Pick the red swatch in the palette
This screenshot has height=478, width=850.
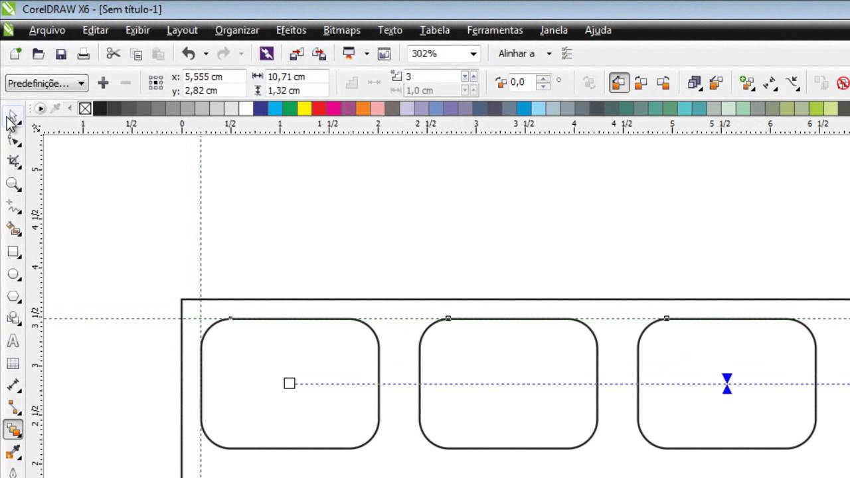pos(319,108)
